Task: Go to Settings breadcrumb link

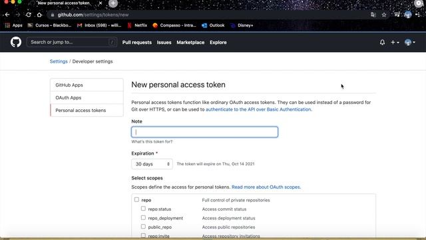Action: 59,61
